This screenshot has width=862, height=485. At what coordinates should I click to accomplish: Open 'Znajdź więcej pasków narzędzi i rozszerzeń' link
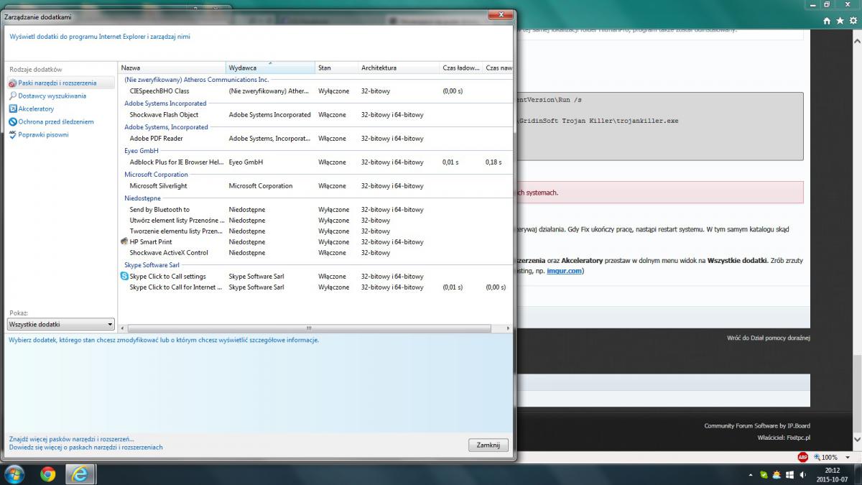click(71, 439)
